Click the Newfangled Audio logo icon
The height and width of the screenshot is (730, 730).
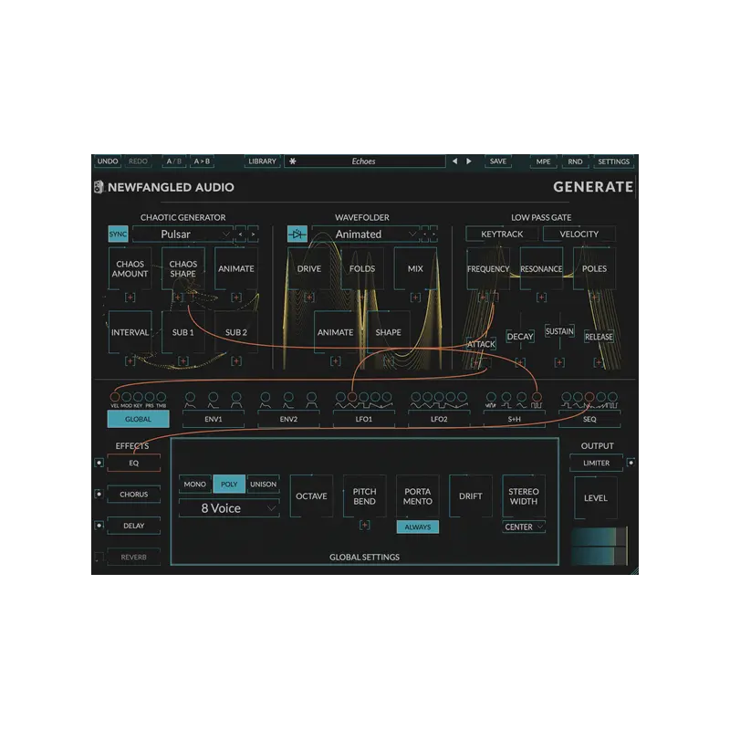[99, 187]
